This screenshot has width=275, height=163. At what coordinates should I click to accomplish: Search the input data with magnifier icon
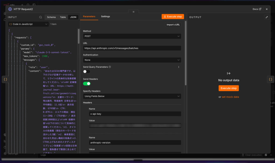point(41,17)
